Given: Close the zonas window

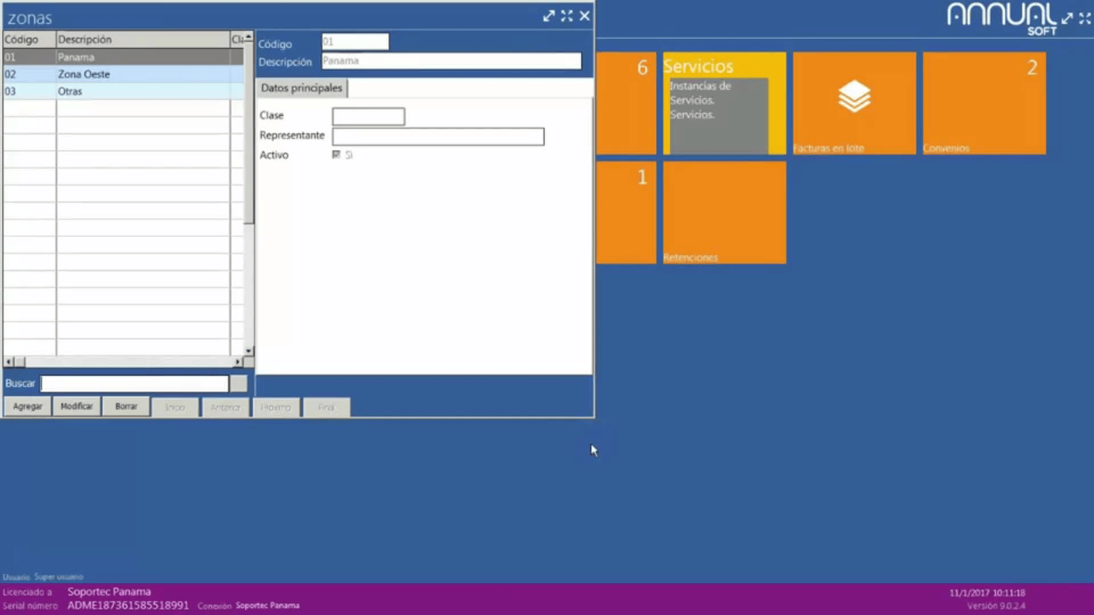Looking at the screenshot, I should [x=585, y=16].
